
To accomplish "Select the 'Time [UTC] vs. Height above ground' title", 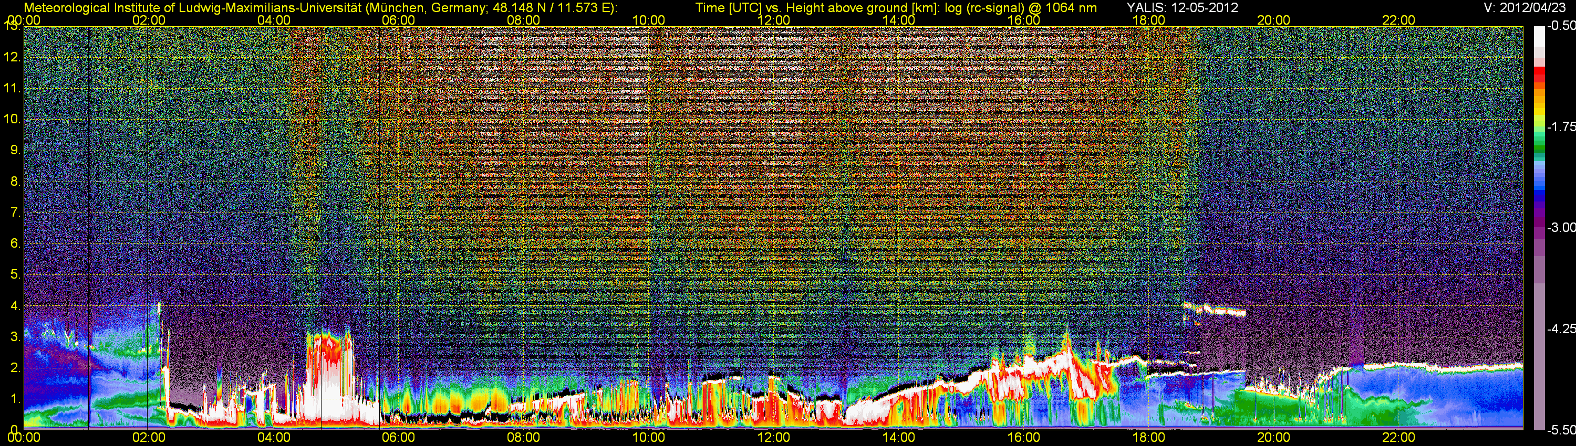I will (x=896, y=8).
